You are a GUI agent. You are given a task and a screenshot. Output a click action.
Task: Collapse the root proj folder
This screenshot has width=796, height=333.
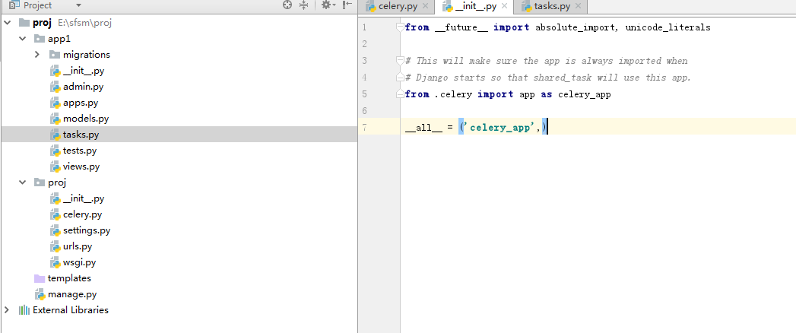pos(7,22)
